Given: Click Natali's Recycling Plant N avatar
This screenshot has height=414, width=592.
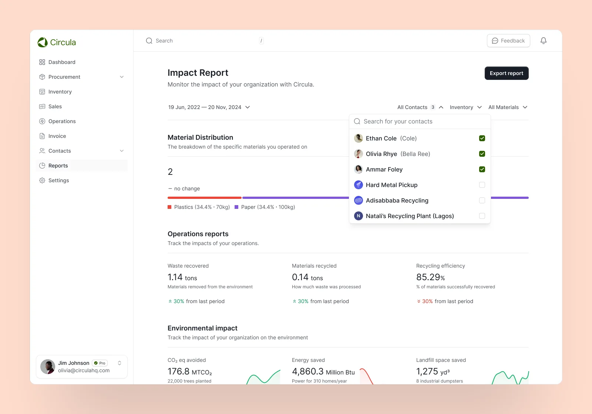Looking at the screenshot, I should pos(359,216).
